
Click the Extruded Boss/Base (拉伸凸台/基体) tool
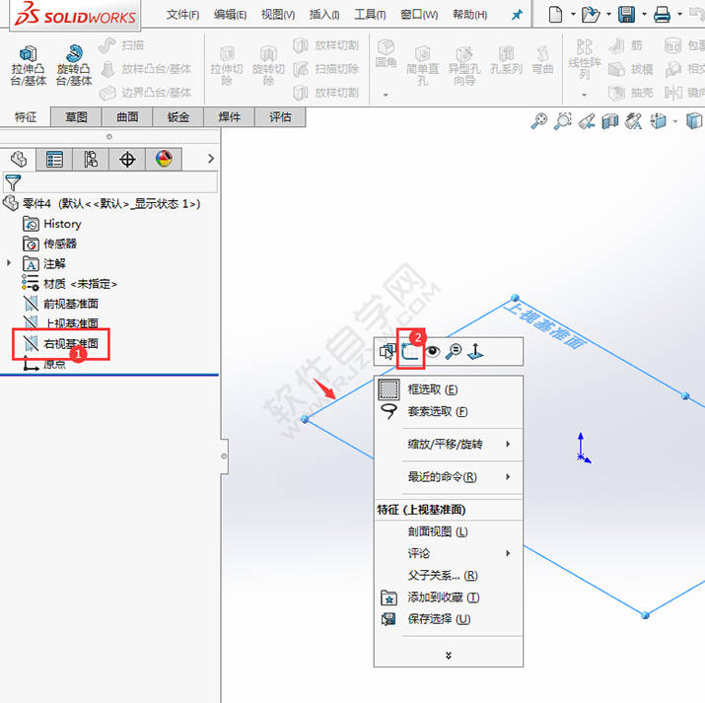point(29,66)
